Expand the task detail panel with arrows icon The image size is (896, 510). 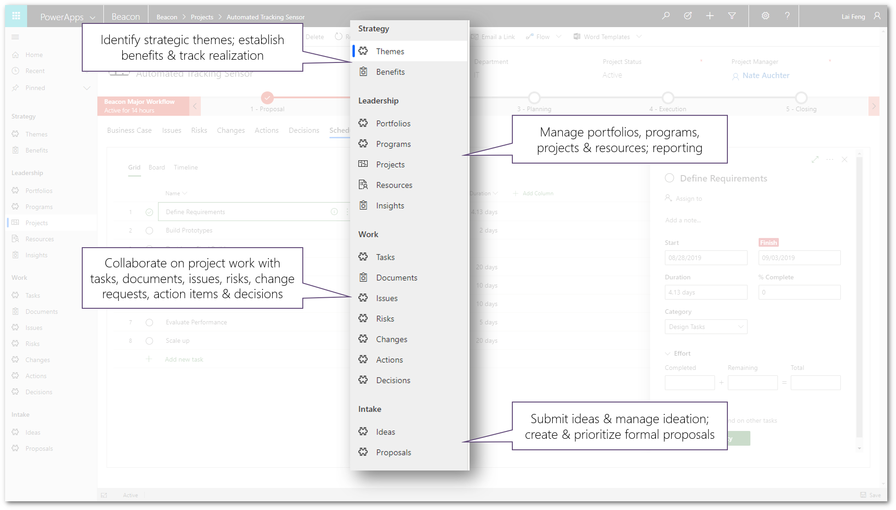pos(815,159)
